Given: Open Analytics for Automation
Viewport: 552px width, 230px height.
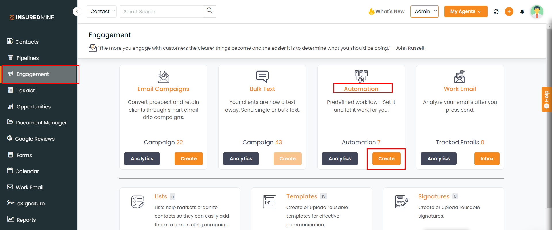Looking at the screenshot, I should (x=340, y=159).
